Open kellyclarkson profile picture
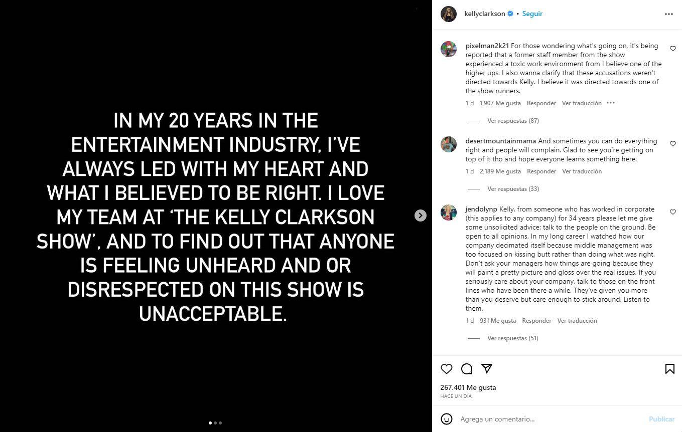Viewport: 682px width, 432px height. point(449,14)
